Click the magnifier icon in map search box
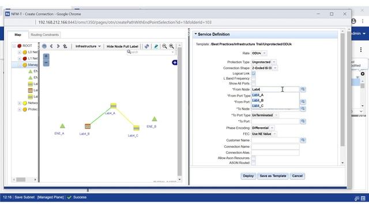 (x=129, y=52)
